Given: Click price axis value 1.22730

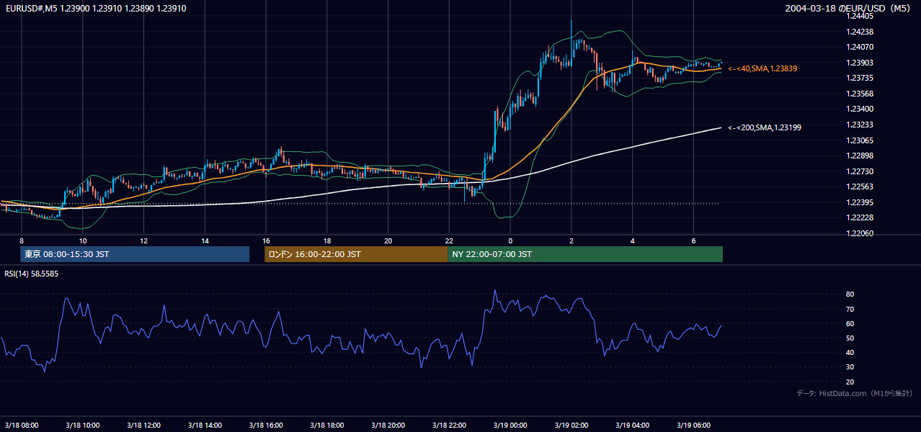Looking at the screenshot, I should pos(859,171).
